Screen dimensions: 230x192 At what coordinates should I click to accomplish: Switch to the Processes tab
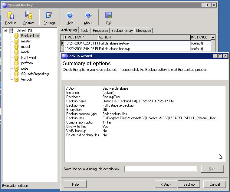100,31
